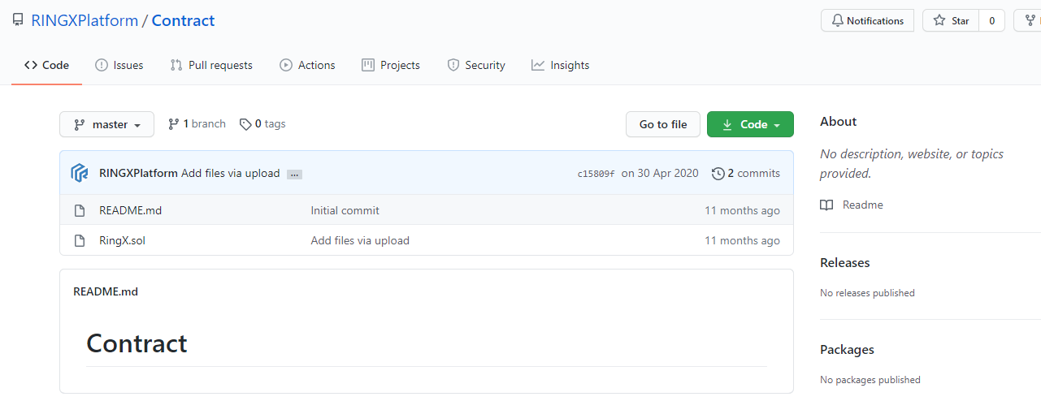
Task: Open the Releases section heading
Action: click(844, 262)
